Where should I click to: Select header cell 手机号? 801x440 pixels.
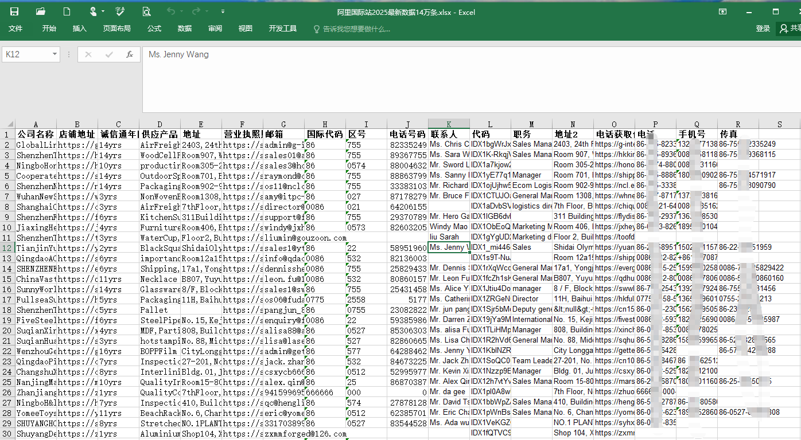pyautogui.click(x=697, y=134)
